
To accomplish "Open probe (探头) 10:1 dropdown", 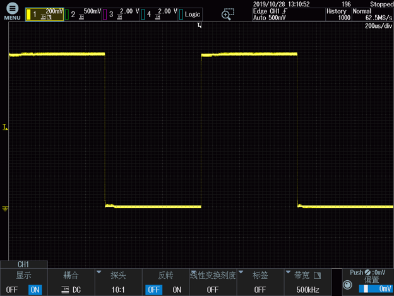I will coord(118,283).
